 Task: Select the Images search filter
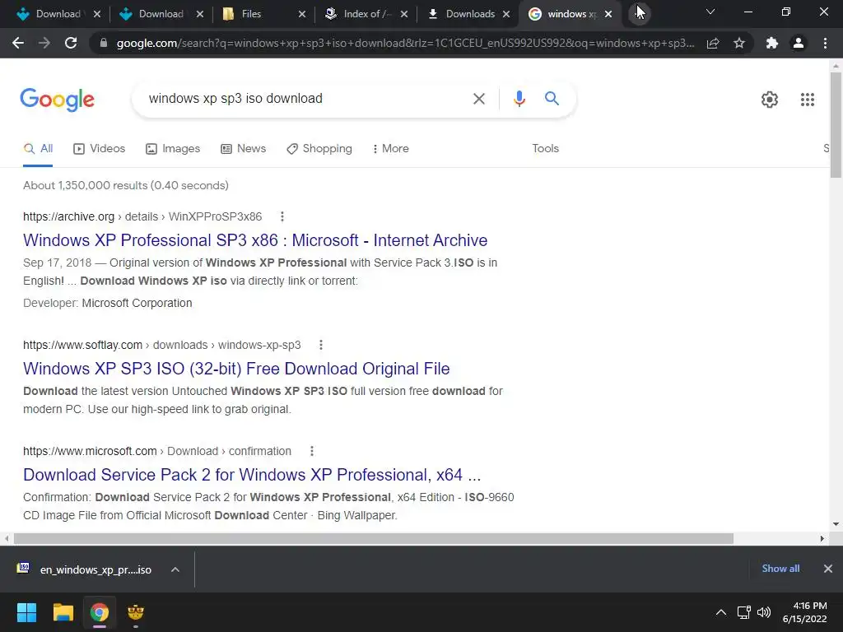point(173,149)
